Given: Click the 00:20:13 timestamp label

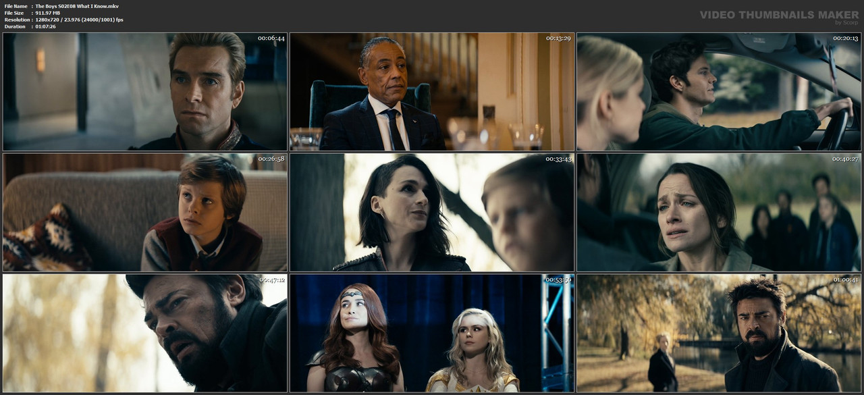Looking at the screenshot, I should click(845, 38).
